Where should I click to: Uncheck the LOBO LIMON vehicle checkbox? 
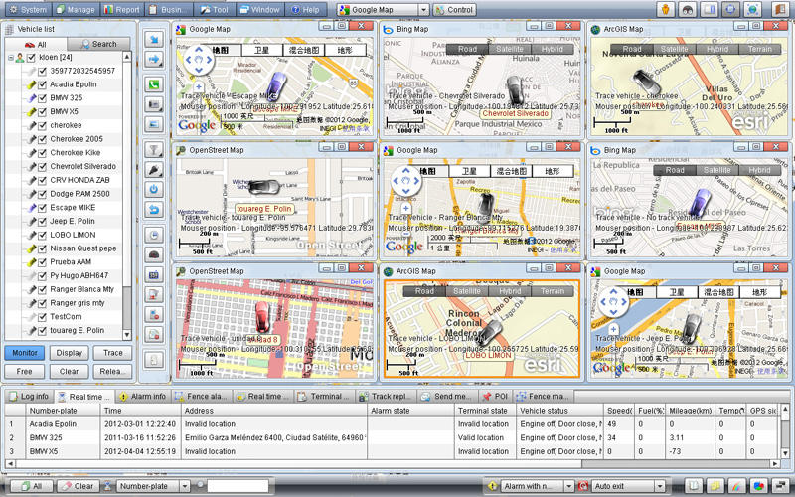click(42, 235)
